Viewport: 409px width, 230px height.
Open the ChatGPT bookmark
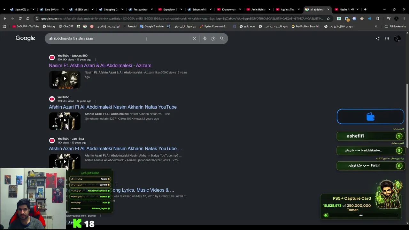pyautogui.click(x=66, y=27)
